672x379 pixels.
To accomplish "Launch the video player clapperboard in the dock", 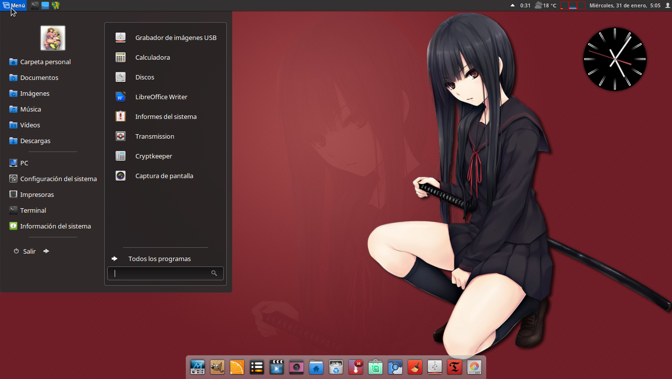I will 277,367.
